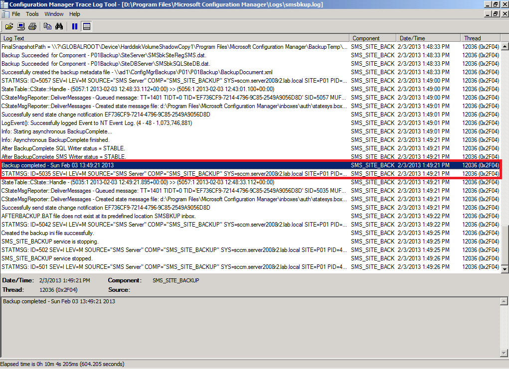Click the log list scroll down arrow
Screen dimensions: 509x369
505,269
